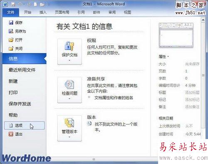The height and width of the screenshot is (164, 208).
Task: Click the 上次修改时间 label
Action: click(x=169, y=126)
